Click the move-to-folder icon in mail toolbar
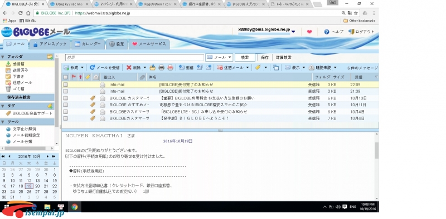 tap(152, 67)
